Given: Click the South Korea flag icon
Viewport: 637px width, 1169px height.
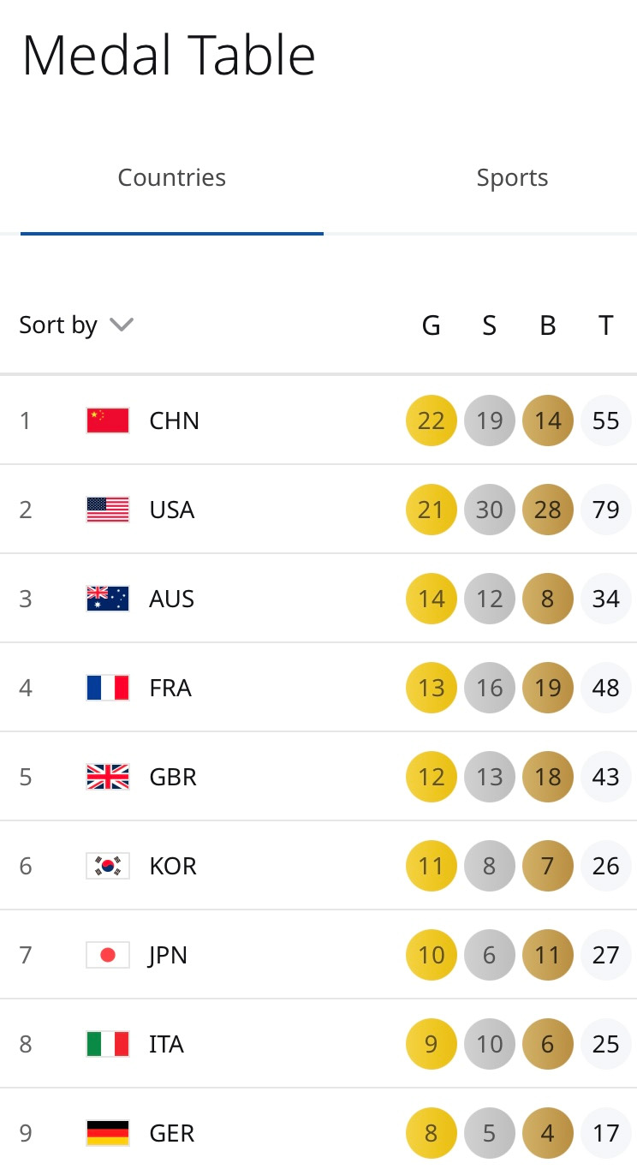Looking at the screenshot, I should (108, 866).
